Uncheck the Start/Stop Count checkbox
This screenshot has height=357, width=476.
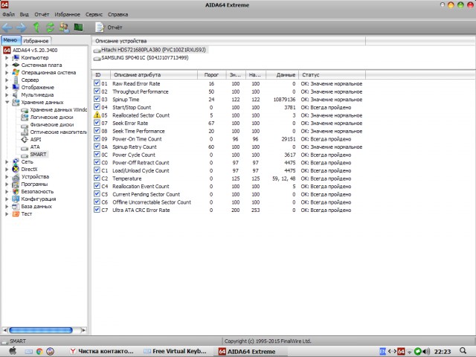tap(97, 107)
